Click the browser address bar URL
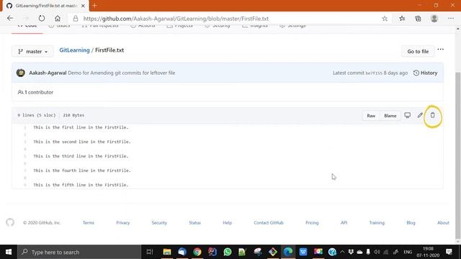461x259 pixels. click(176, 19)
